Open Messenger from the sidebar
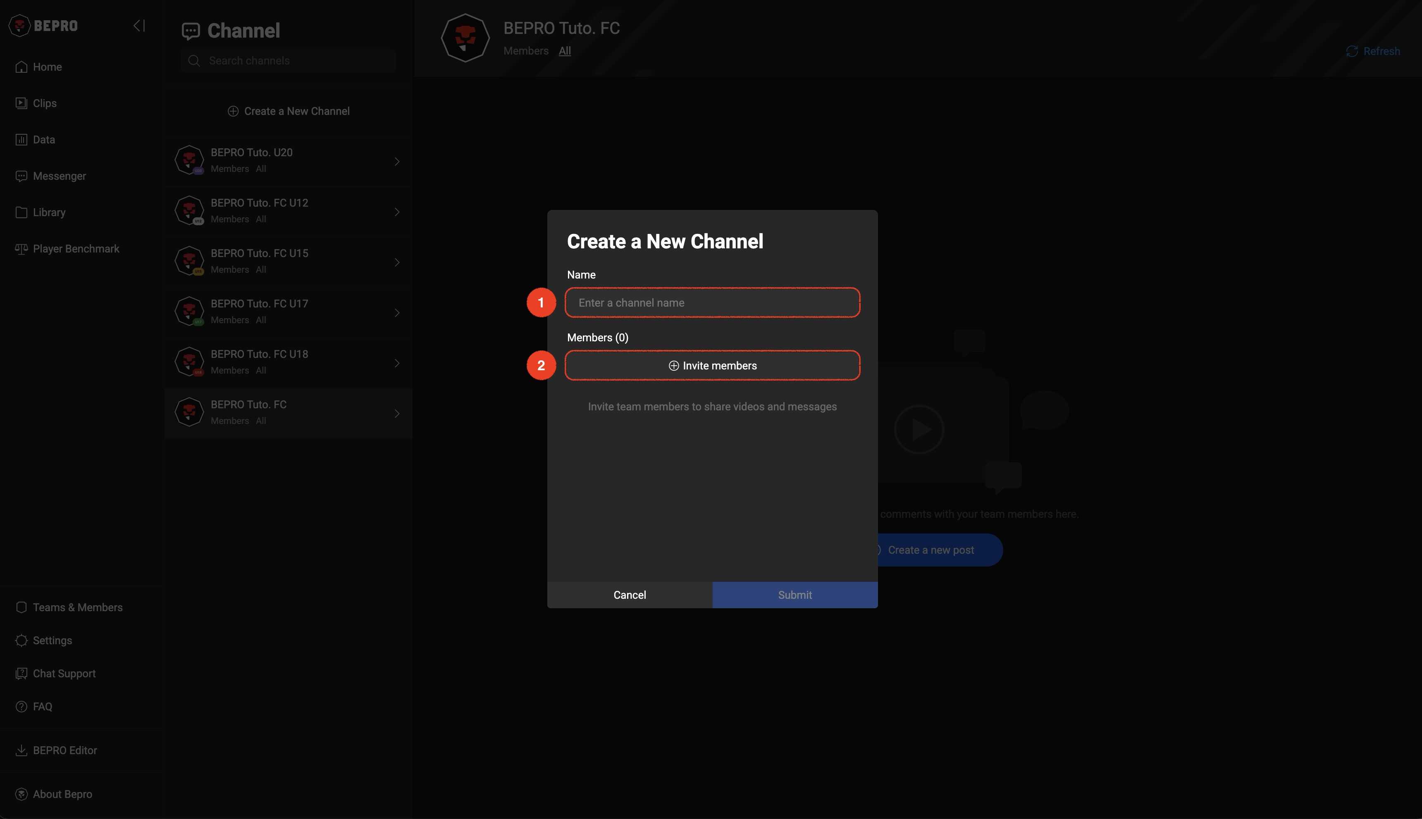1422x819 pixels. pos(59,176)
